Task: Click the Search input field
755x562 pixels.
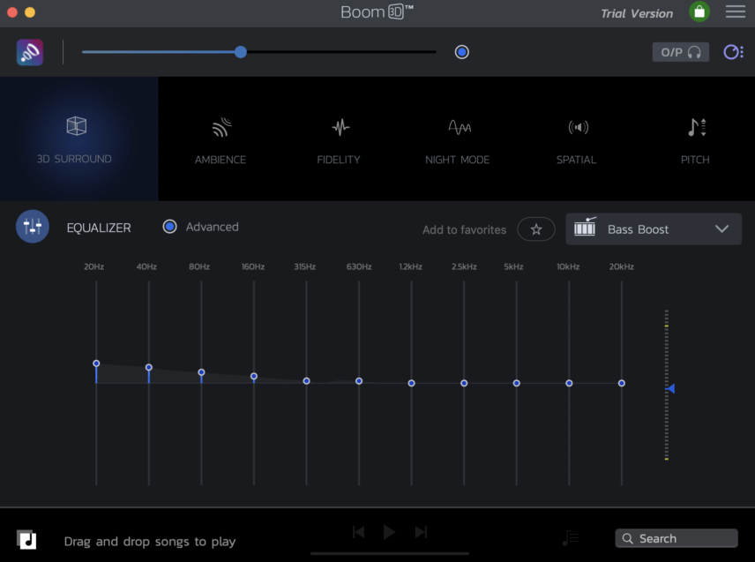Action: pos(676,538)
